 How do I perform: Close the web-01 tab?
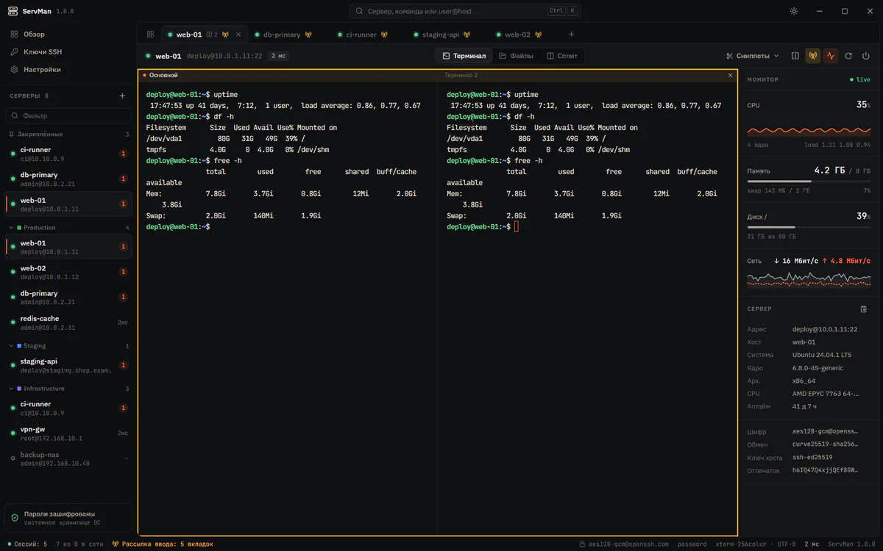pos(238,35)
